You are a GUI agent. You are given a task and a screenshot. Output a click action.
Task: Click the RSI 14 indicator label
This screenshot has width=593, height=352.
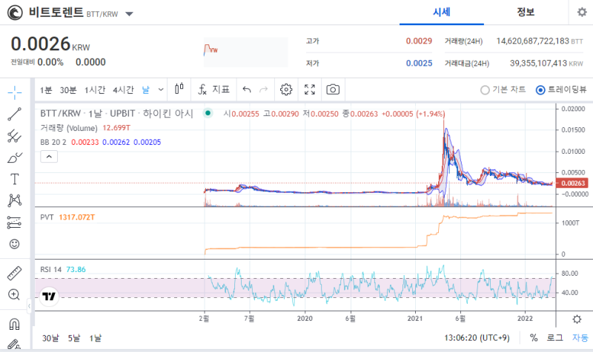tap(50, 269)
